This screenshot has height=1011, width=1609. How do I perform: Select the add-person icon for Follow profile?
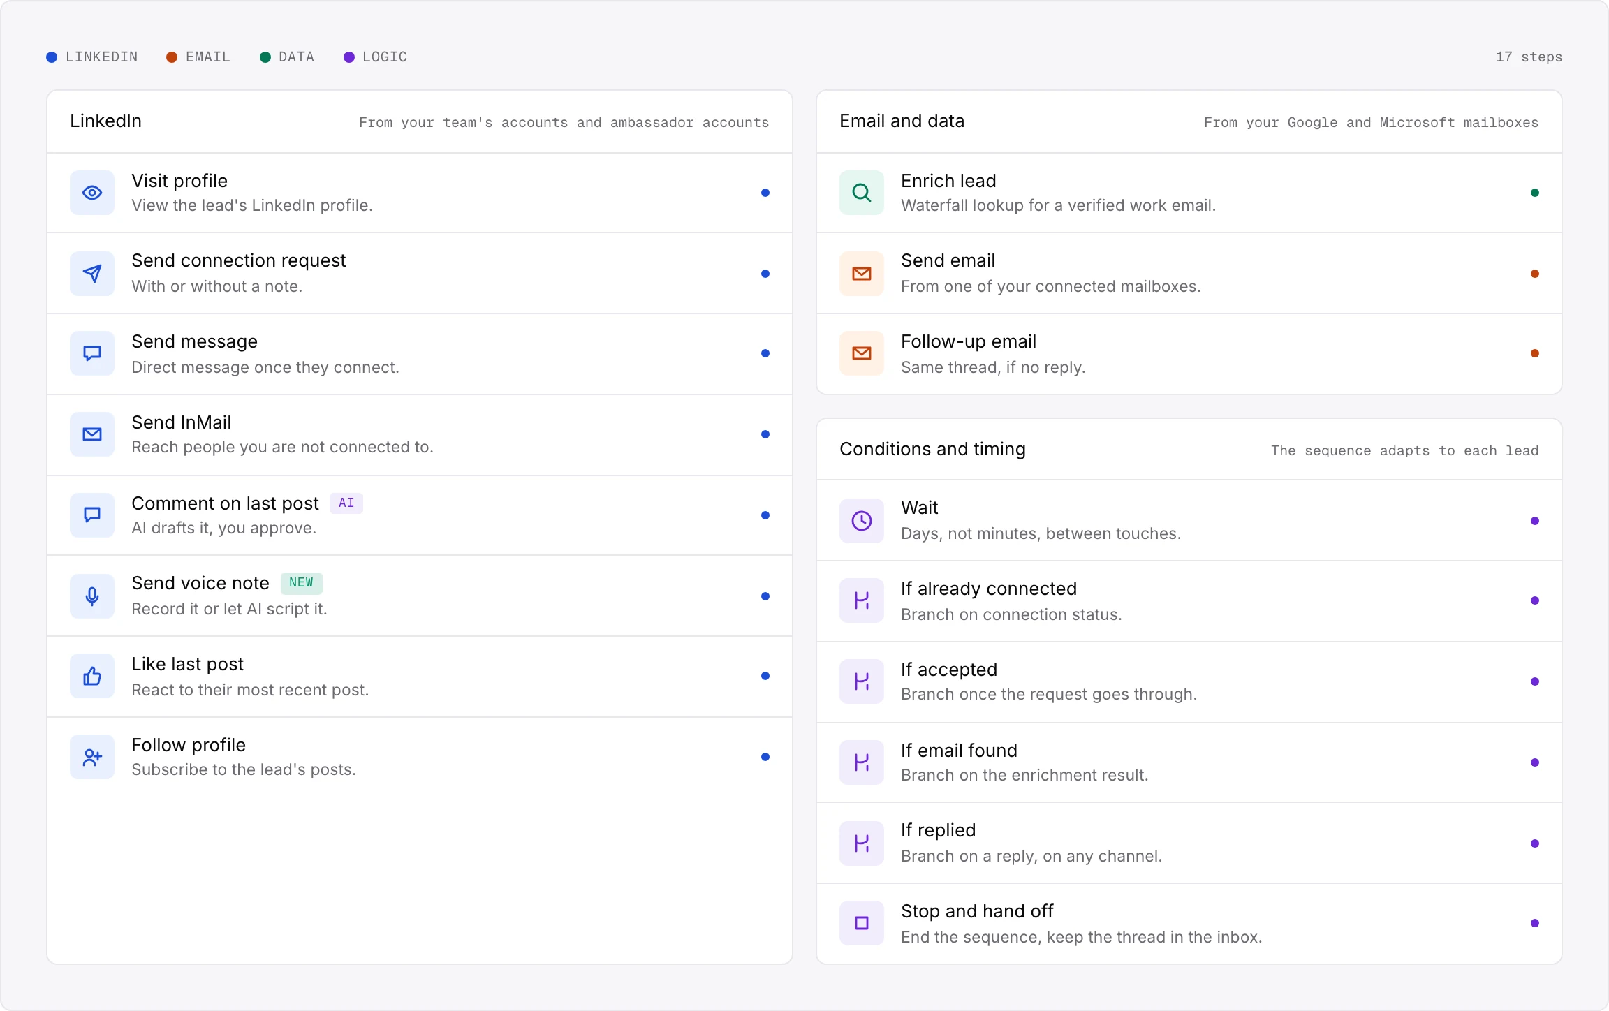(92, 757)
